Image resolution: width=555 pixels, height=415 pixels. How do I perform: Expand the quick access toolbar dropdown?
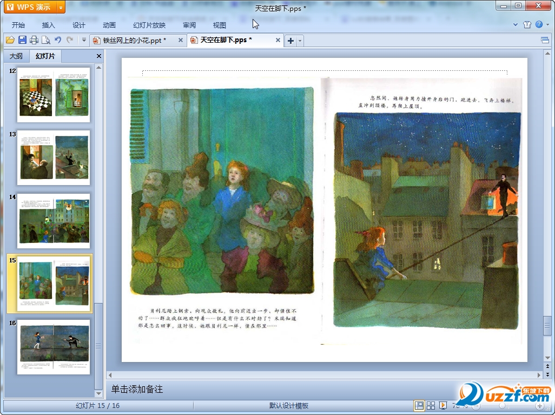point(84,40)
